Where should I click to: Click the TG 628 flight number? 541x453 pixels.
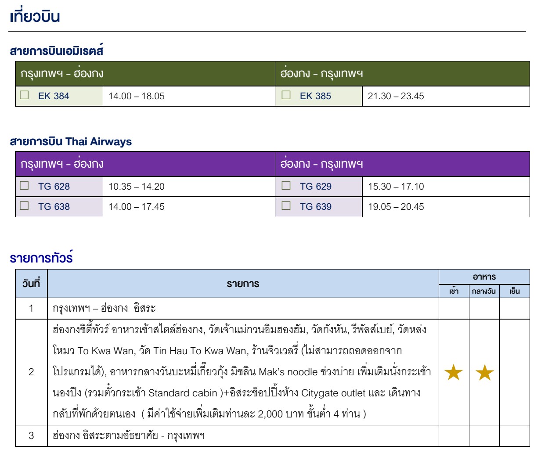tap(54, 187)
